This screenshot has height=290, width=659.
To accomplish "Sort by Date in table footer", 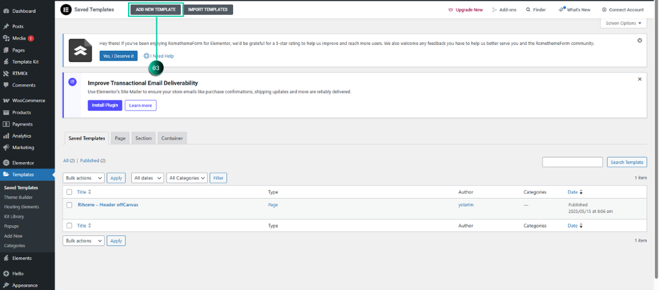I will click(575, 226).
